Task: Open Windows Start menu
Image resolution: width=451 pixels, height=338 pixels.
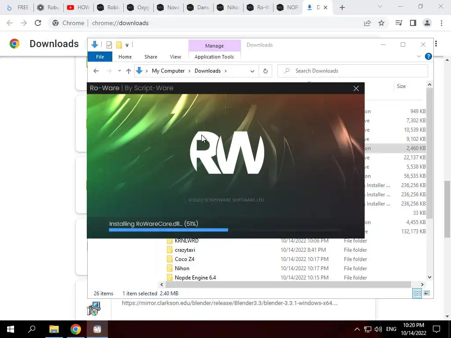Action: pyautogui.click(x=11, y=329)
